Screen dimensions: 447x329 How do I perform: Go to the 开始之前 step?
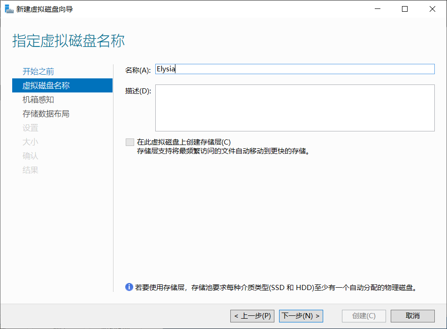[38, 71]
